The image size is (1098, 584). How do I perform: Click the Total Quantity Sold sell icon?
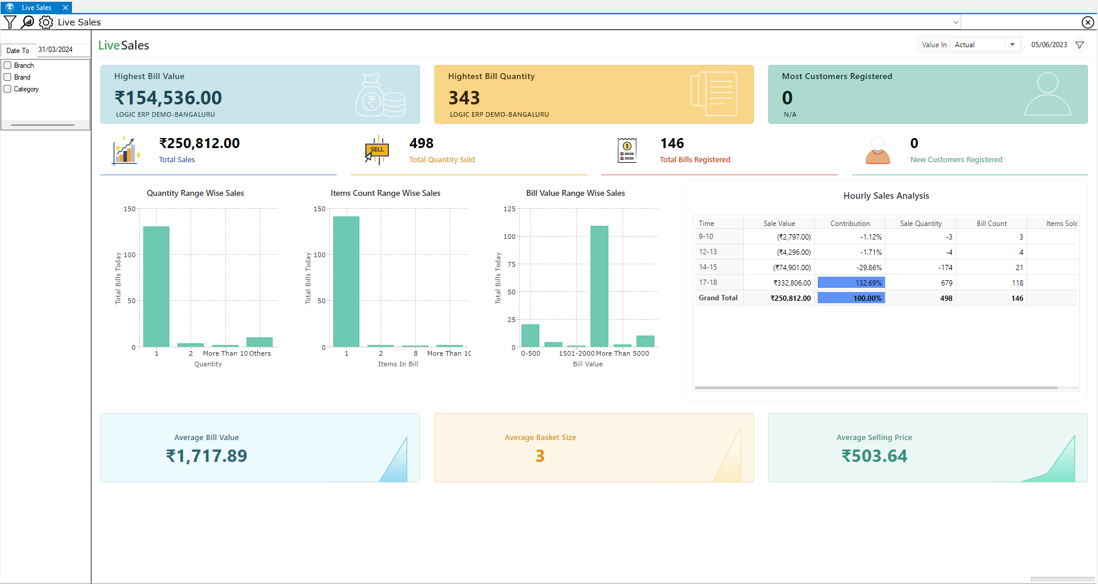(377, 150)
